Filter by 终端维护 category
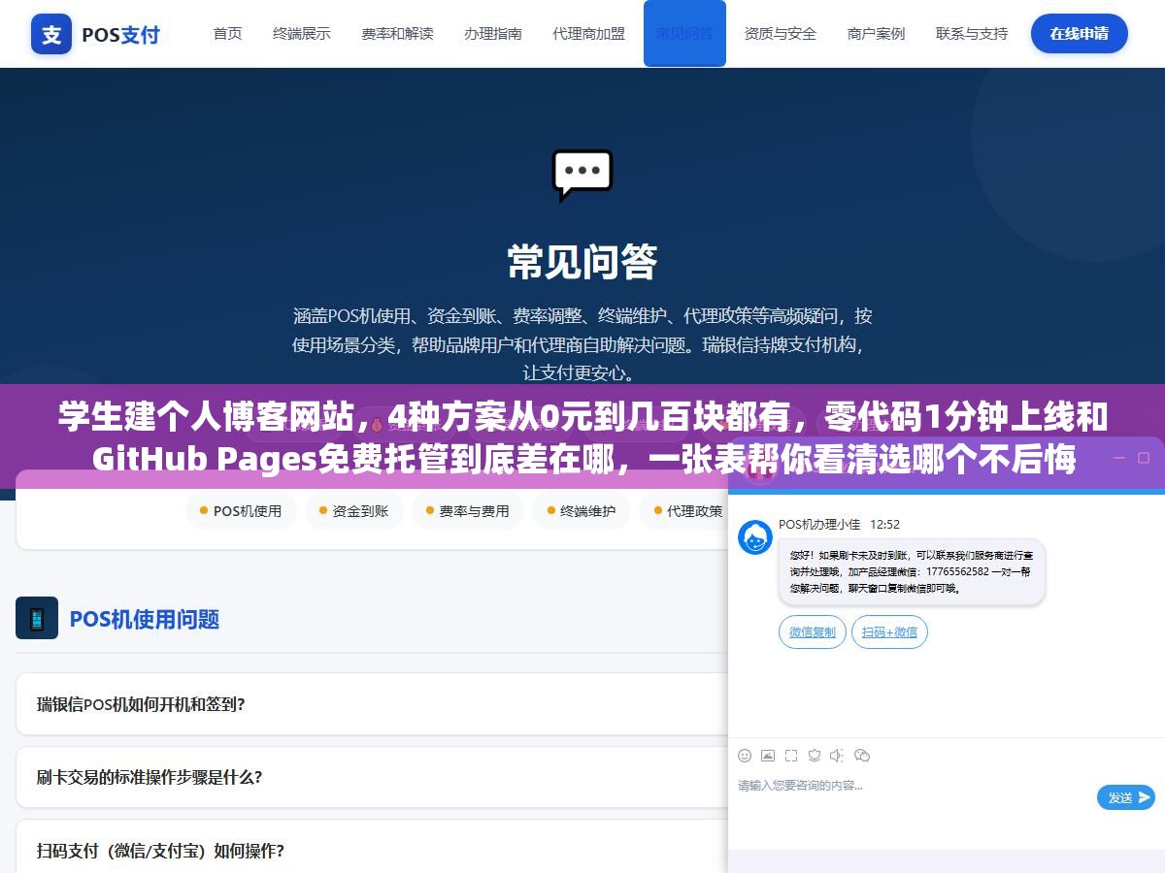The height and width of the screenshot is (873, 1165). pyautogui.click(x=582, y=511)
